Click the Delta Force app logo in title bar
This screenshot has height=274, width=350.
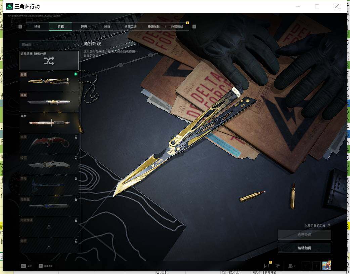click(x=9, y=6)
